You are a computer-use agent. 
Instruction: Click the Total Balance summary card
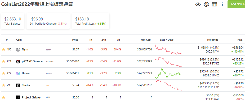(12, 21)
